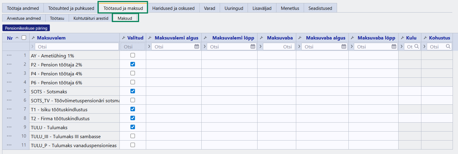The width and height of the screenshot is (458, 154).
Task: Click magnifier icon in Kulu filter
Action: [417, 47]
